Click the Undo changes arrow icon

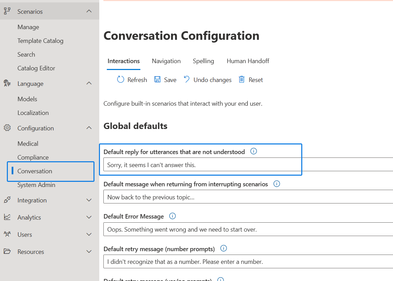187,79
